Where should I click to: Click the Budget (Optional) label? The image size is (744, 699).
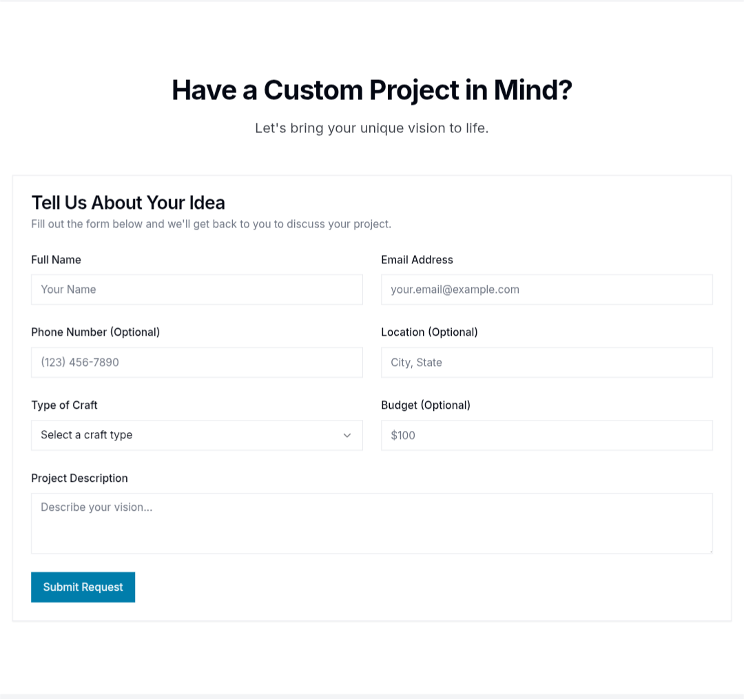(x=425, y=405)
